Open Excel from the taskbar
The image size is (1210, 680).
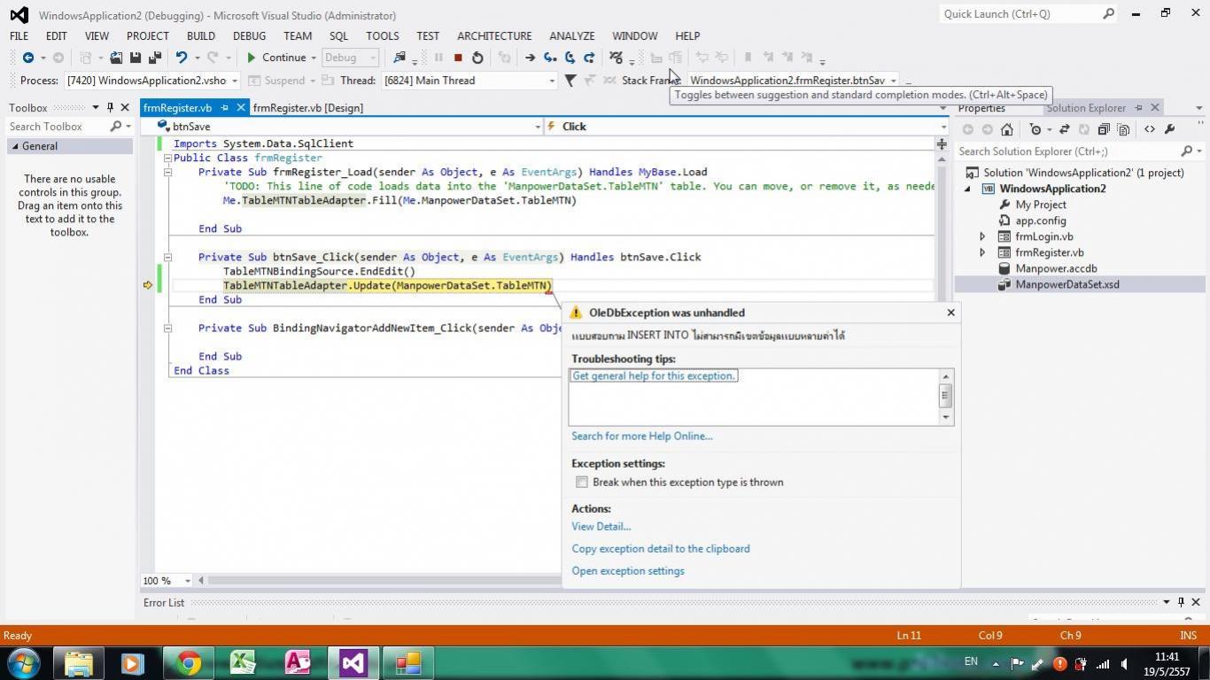click(x=243, y=662)
